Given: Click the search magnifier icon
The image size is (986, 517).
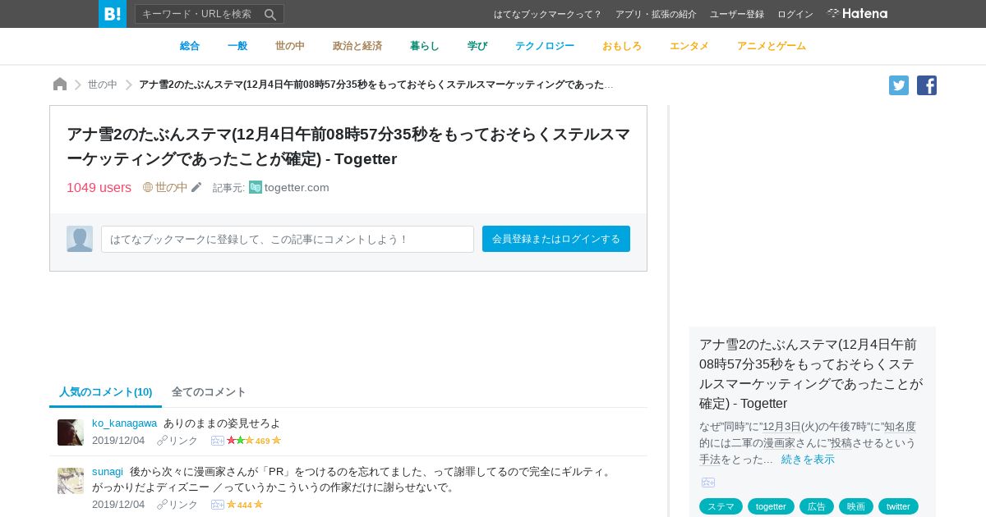Looking at the screenshot, I should [x=270, y=14].
